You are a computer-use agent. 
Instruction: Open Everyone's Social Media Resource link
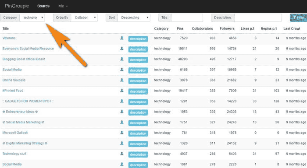pos(28,49)
